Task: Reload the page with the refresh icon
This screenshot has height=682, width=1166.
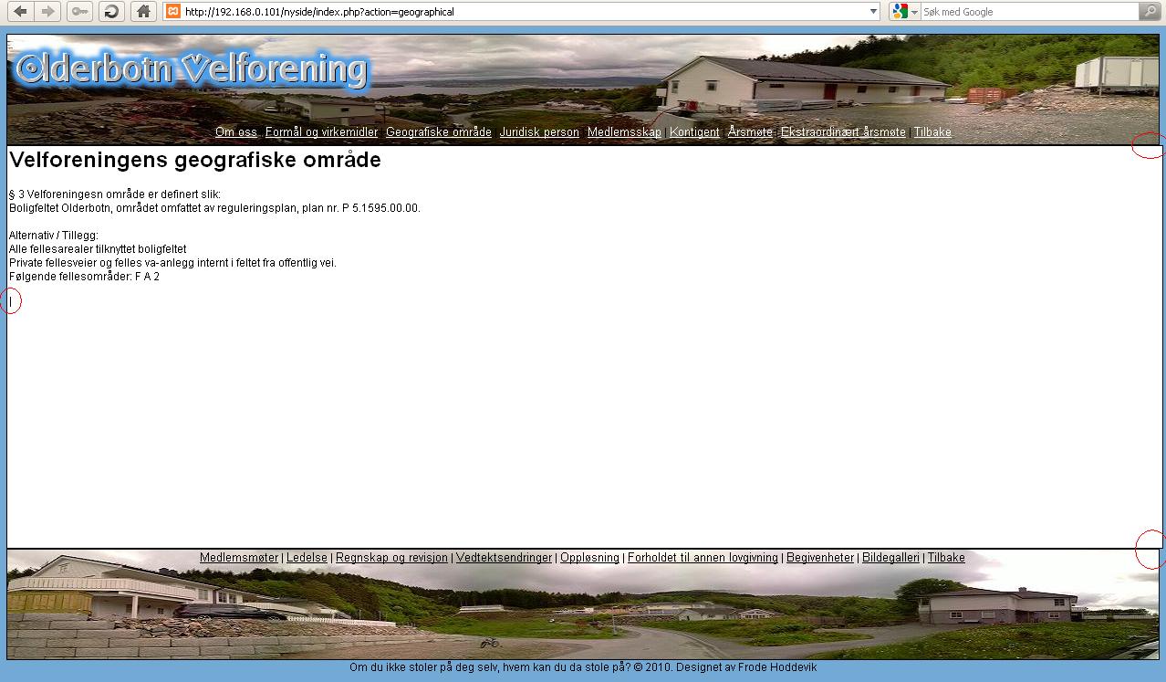Action: [110, 12]
